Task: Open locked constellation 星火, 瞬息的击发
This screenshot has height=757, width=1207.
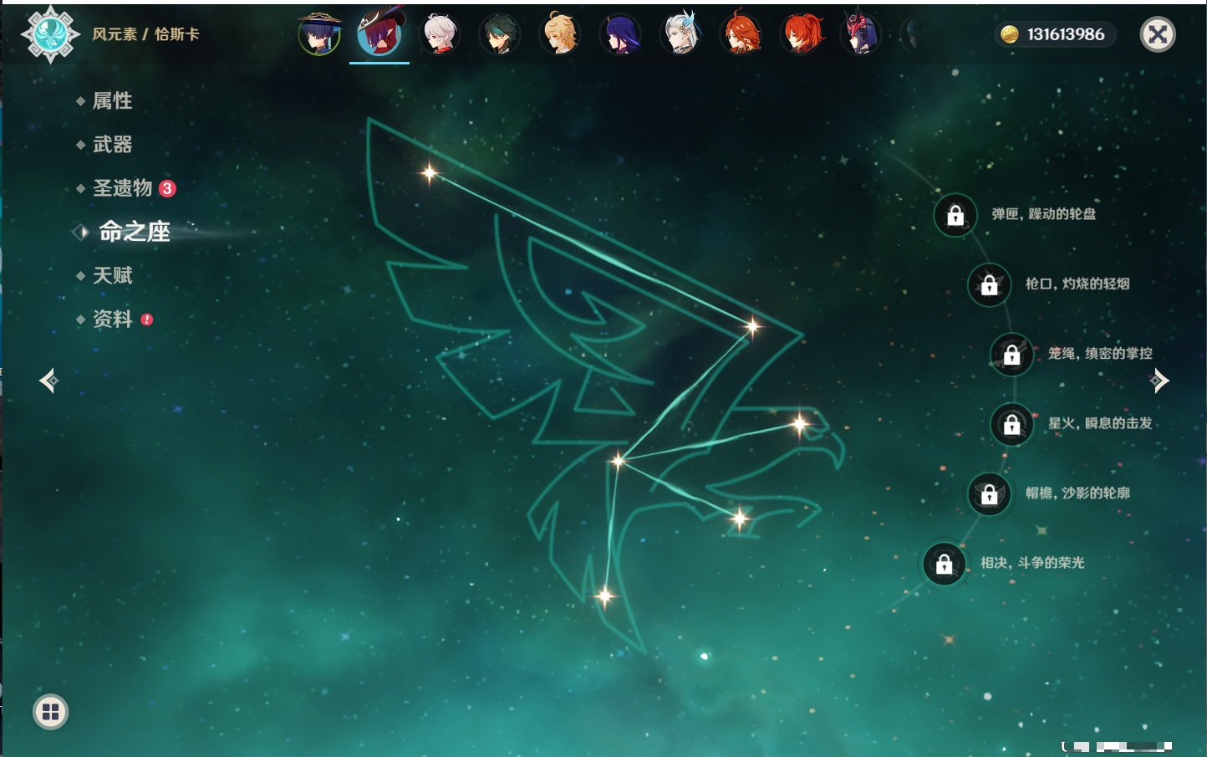Action: [1012, 424]
